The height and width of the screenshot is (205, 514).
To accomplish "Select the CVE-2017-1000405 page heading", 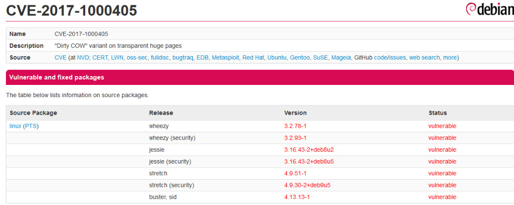I will [x=71, y=11].
